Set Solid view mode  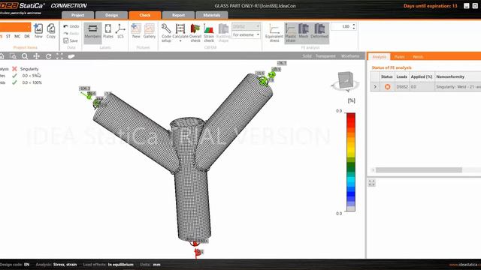coord(307,56)
